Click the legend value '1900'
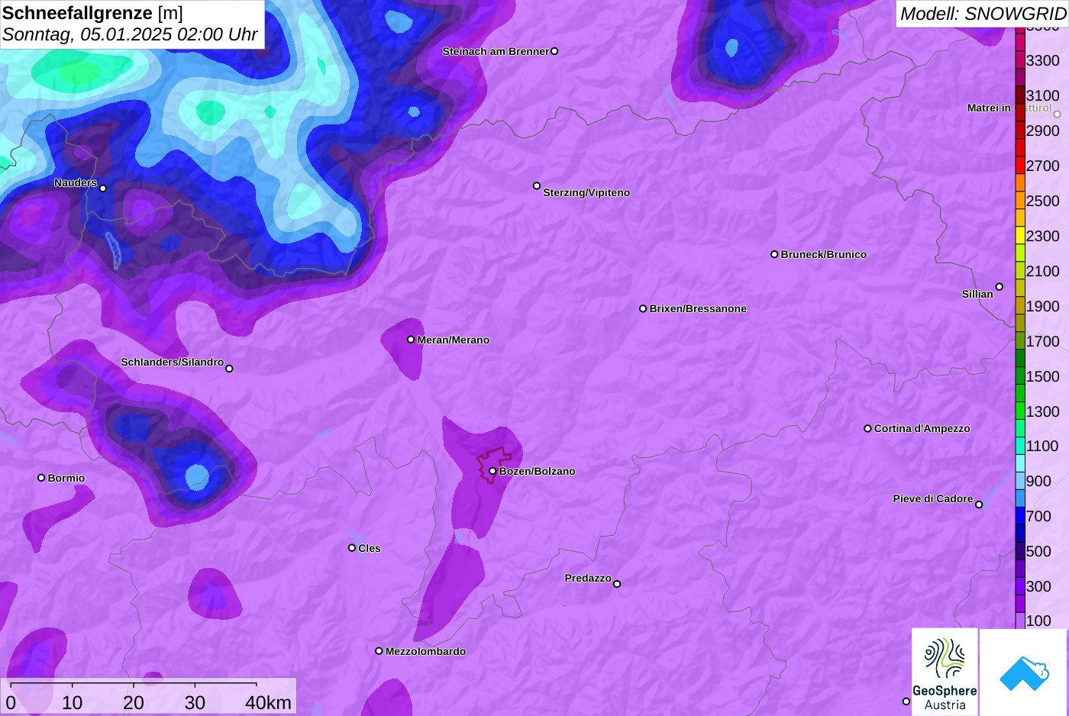The width and height of the screenshot is (1069, 716). click(x=1042, y=306)
